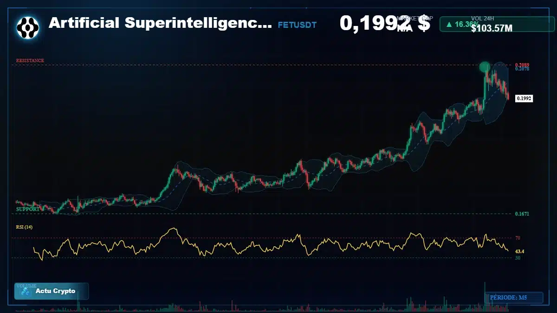Image resolution: width=557 pixels, height=313 pixels.
Task: Click the RSI 30 oversold level label
Action: pos(518,258)
